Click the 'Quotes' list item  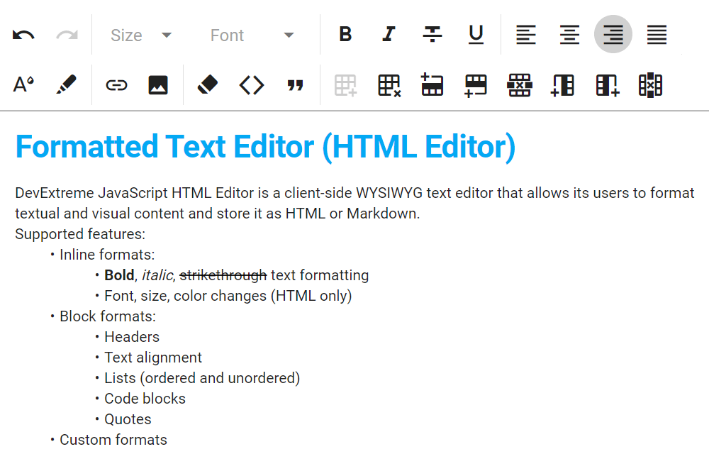point(128,420)
